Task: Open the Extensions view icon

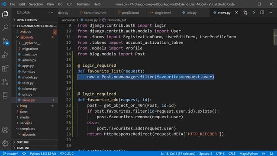Action: (5, 68)
